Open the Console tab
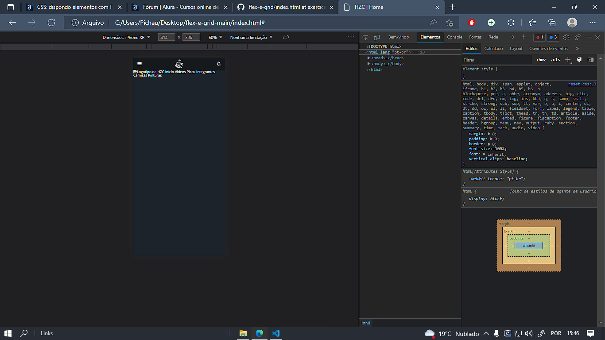605x340 pixels. point(454,37)
